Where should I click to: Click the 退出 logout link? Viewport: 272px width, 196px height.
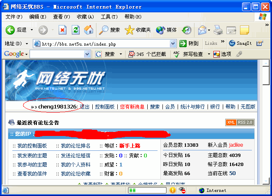click(x=85, y=107)
